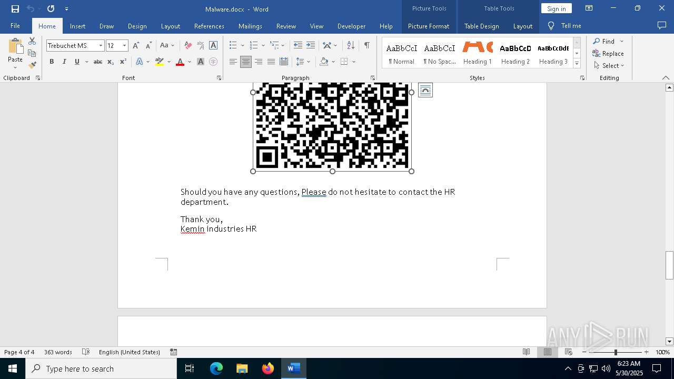Apply yellow text highlight color

click(x=160, y=62)
